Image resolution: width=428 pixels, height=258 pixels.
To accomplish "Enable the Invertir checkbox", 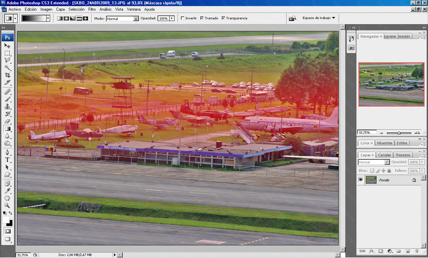I will (x=183, y=18).
